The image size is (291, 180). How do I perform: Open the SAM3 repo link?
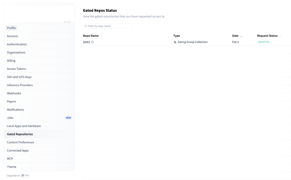[86, 42]
